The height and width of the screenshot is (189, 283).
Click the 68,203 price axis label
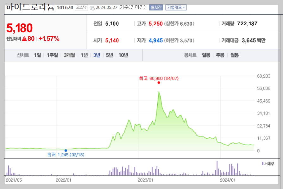click(x=264, y=76)
